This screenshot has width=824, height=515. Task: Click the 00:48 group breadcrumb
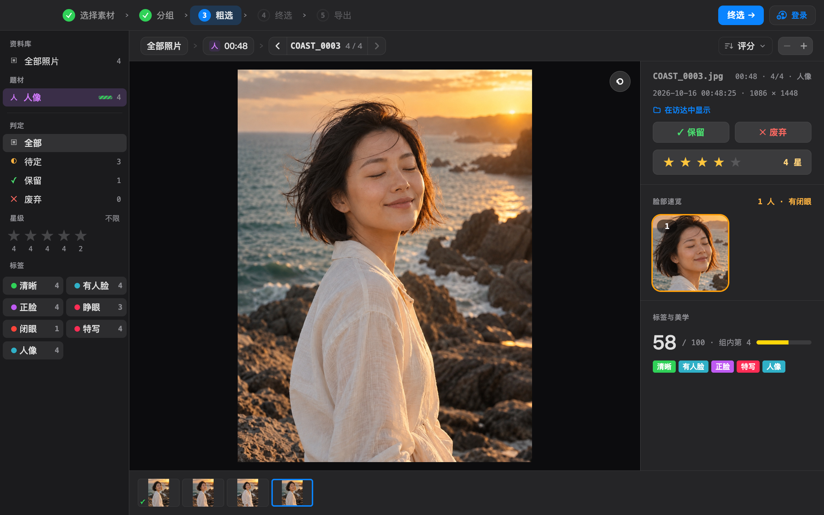228,46
